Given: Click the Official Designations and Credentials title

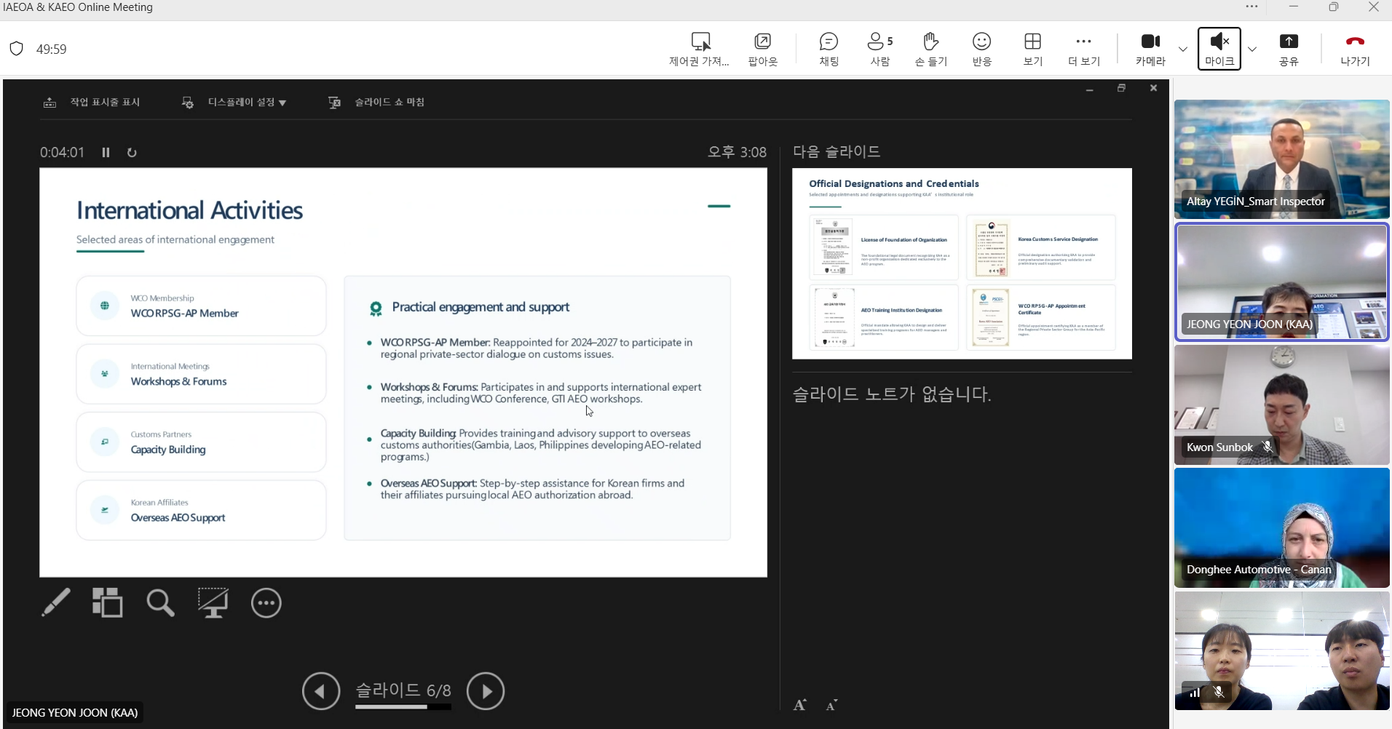Looking at the screenshot, I should tap(894, 183).
